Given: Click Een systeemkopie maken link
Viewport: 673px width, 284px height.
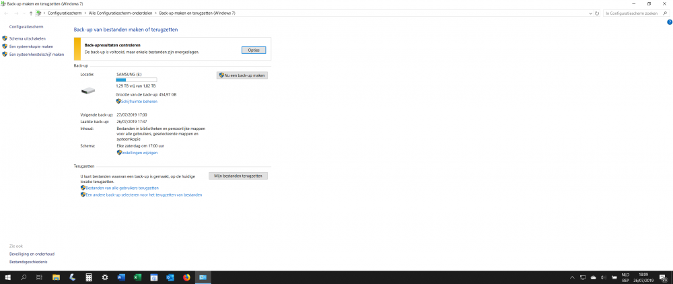Looking at the screenshot, I should point(32,46).
